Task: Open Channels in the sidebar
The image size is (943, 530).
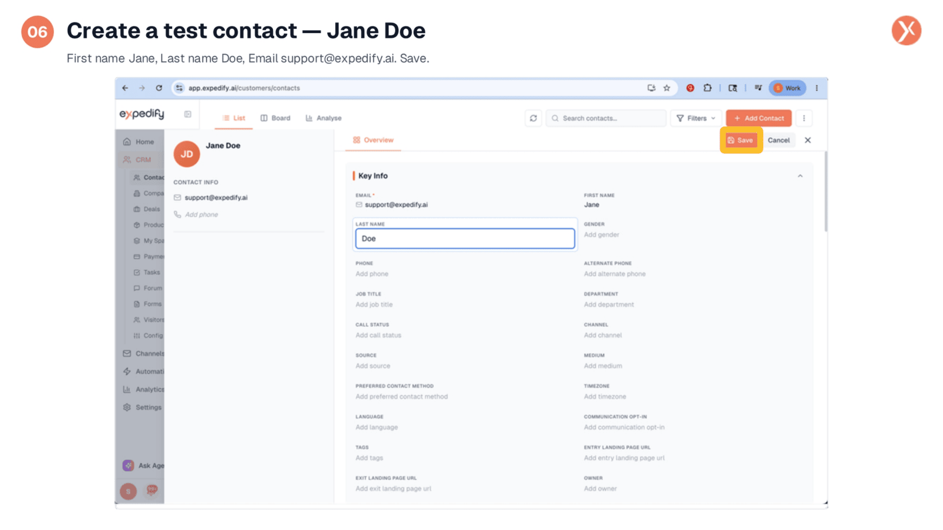Action: 143,353
